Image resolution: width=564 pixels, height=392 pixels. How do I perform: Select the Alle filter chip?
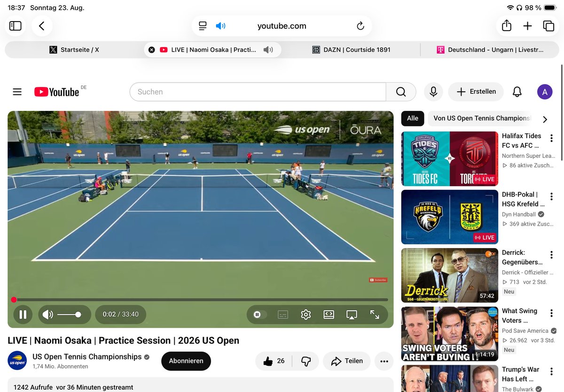(x=413, y=118)
